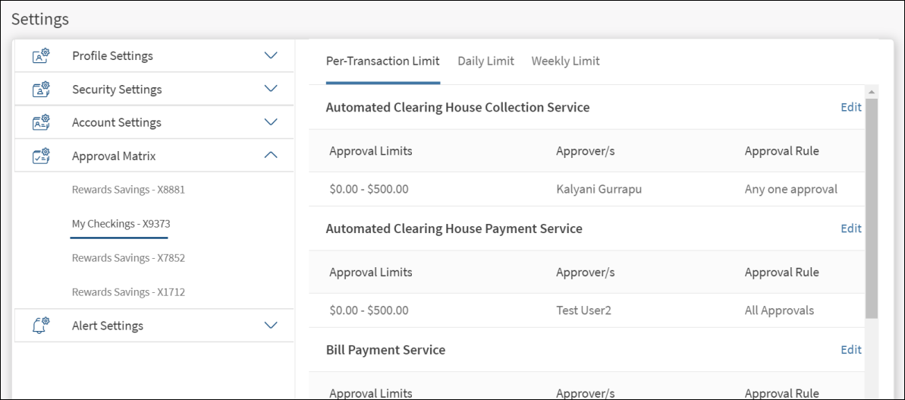This screenshot has height=400, width=905.
Task: Select Rewards Savings - X8881 account
Action: pyautogui.click(x=128, y=190)
